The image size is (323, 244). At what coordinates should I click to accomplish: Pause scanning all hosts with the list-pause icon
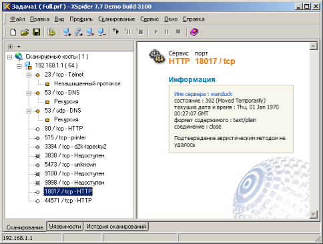pyautogui.click(x=127, y=31)
